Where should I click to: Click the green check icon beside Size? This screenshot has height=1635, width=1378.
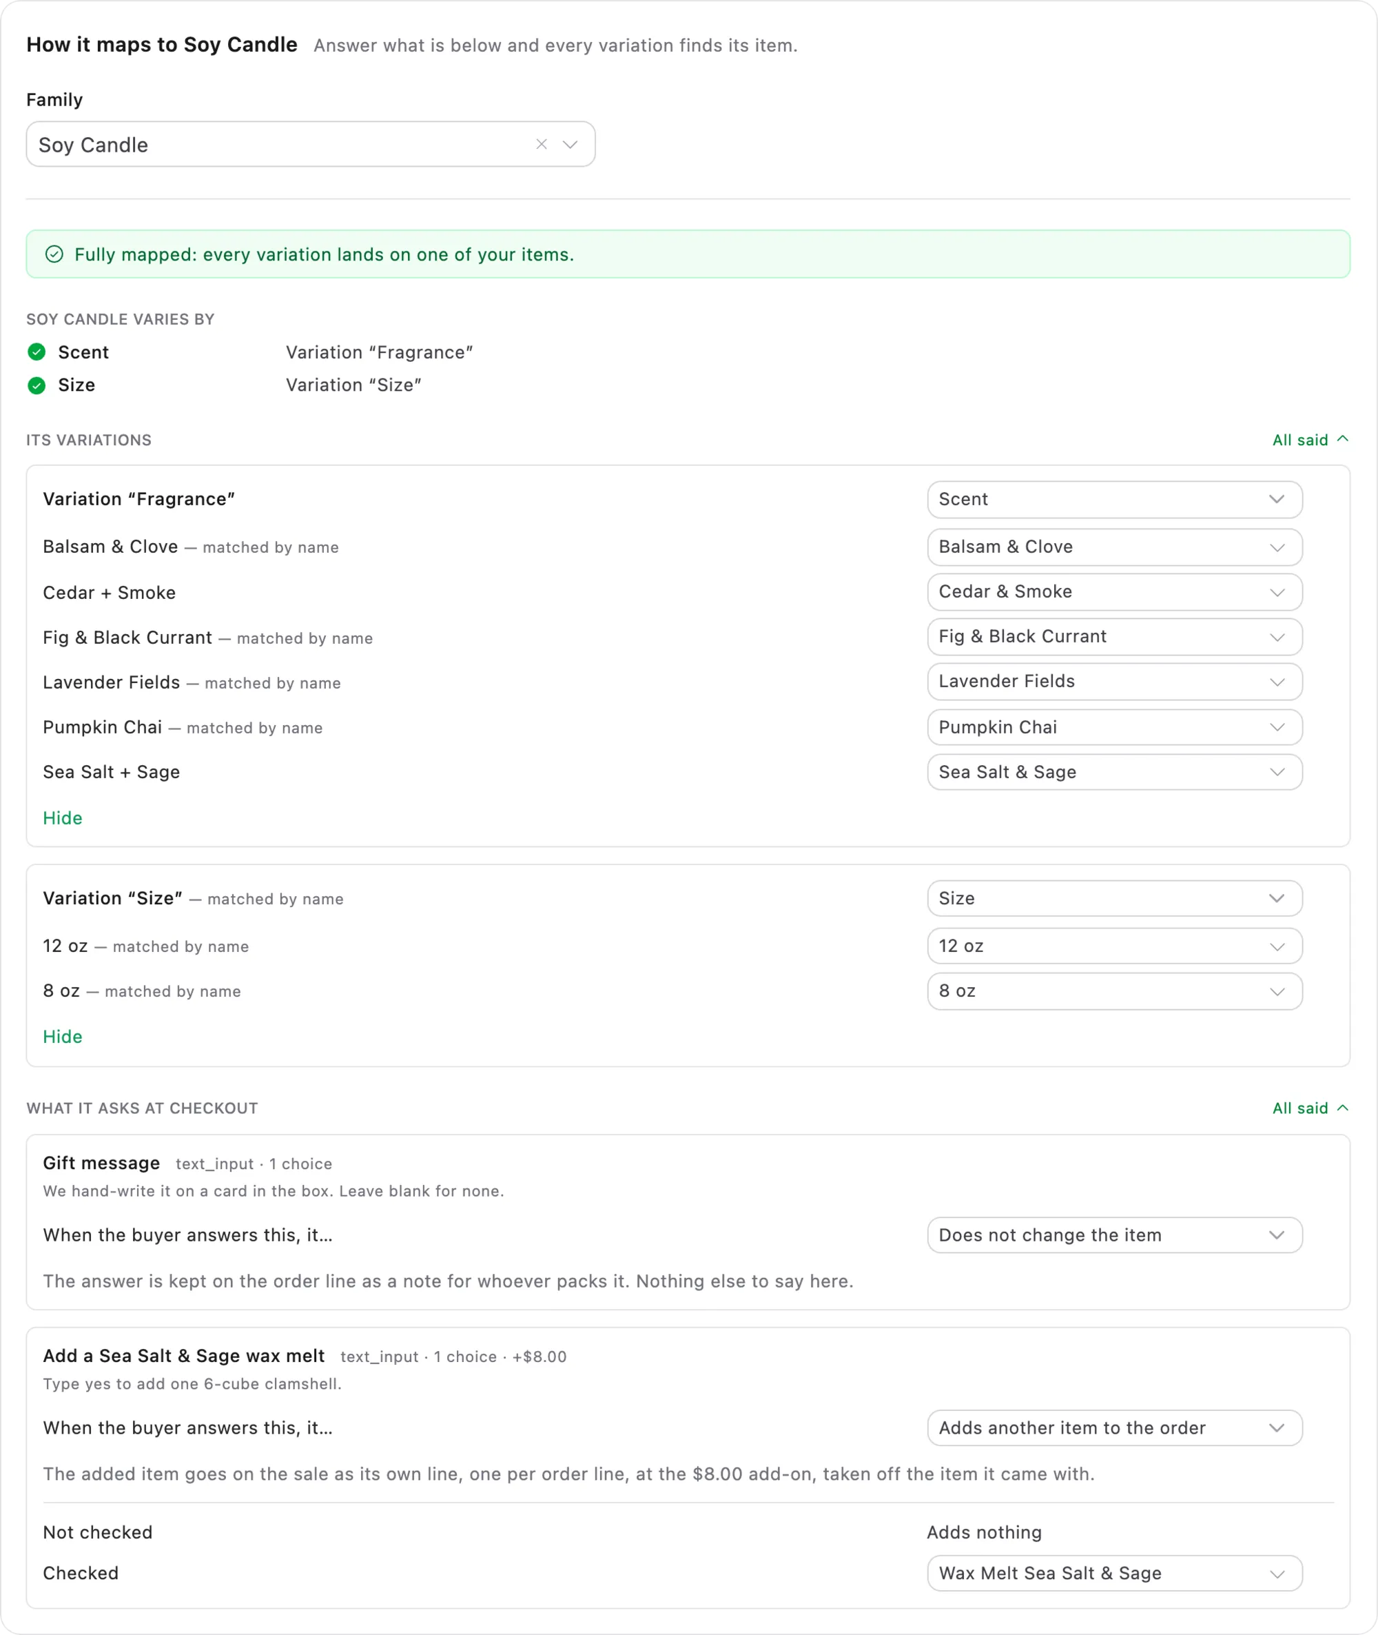37,385
